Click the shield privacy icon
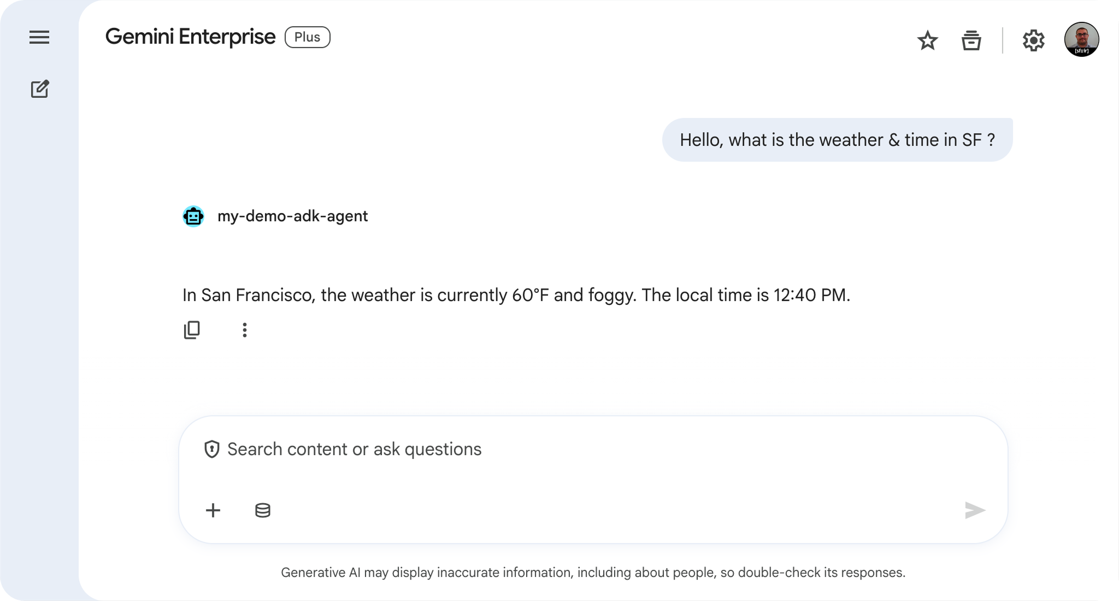The width and height of the screenshot is (1119, 601). (212, 449)
